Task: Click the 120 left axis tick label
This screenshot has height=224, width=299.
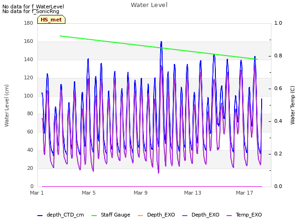Action: click(28, 77)
